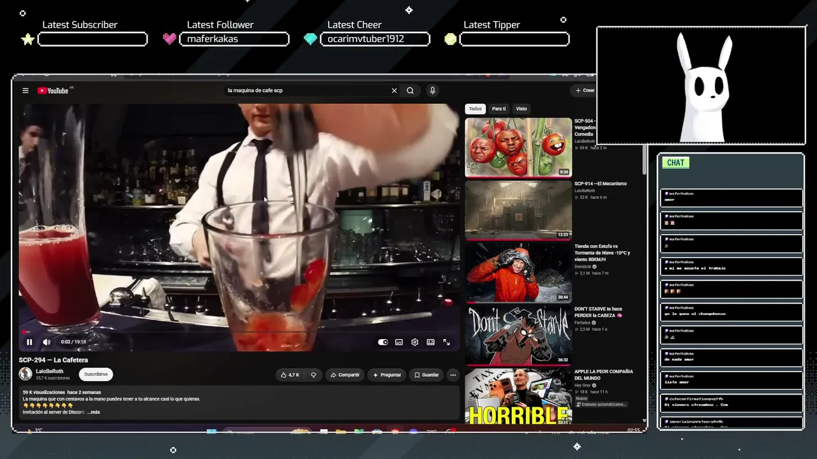Open the Farfadox channel name
This screenshot has height=459, width=817.
583,323
